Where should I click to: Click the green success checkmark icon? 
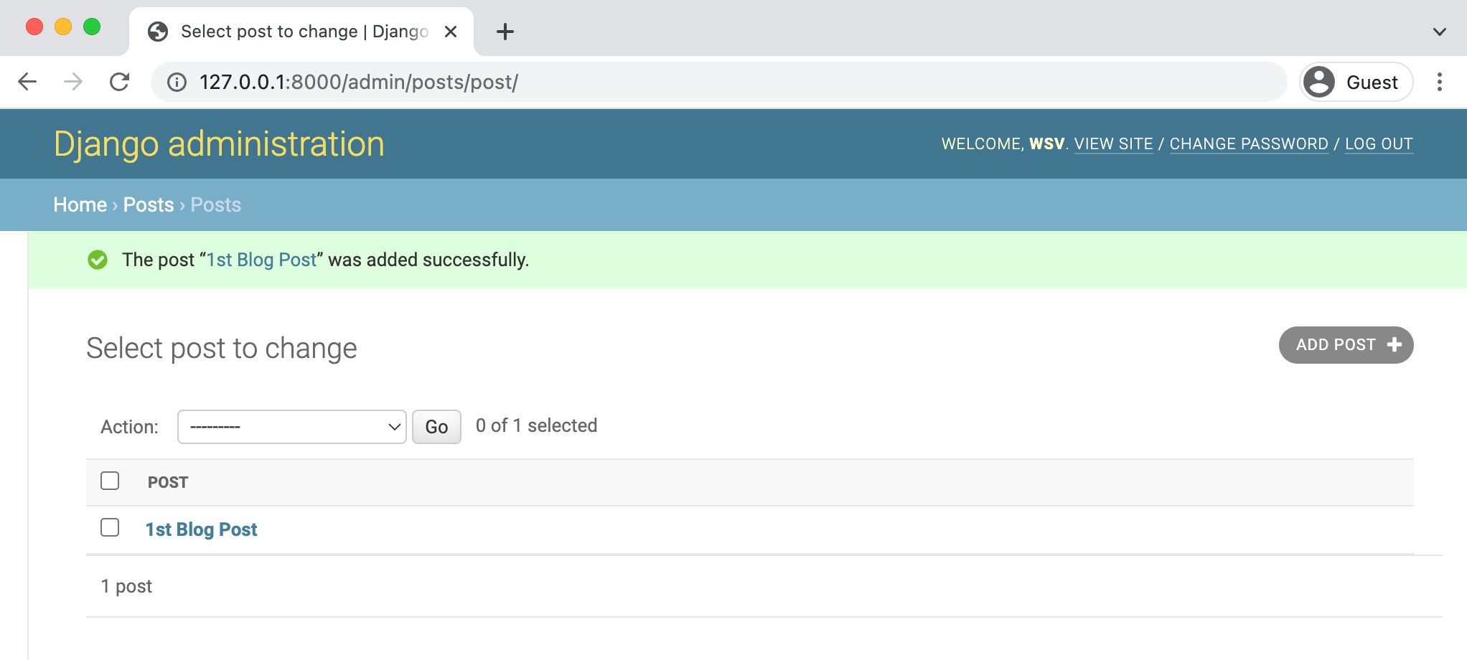[x=98, y=260]
